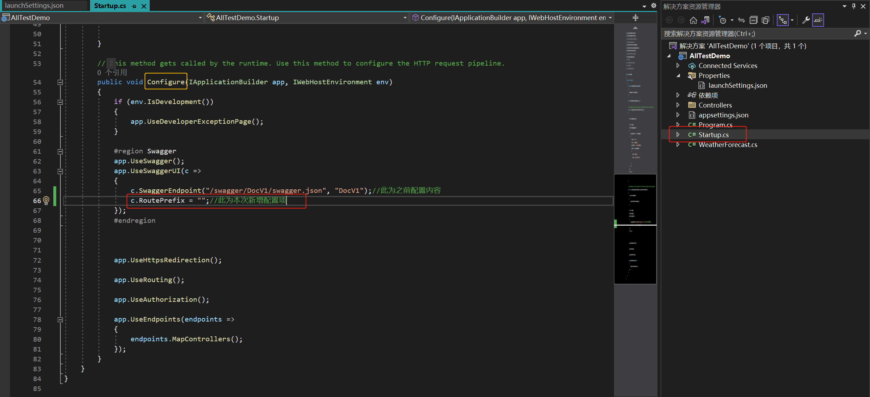The width and height of the screenshot is (870, 397).
Task: Click the pending changes filter clock icon
Action: 722,20
